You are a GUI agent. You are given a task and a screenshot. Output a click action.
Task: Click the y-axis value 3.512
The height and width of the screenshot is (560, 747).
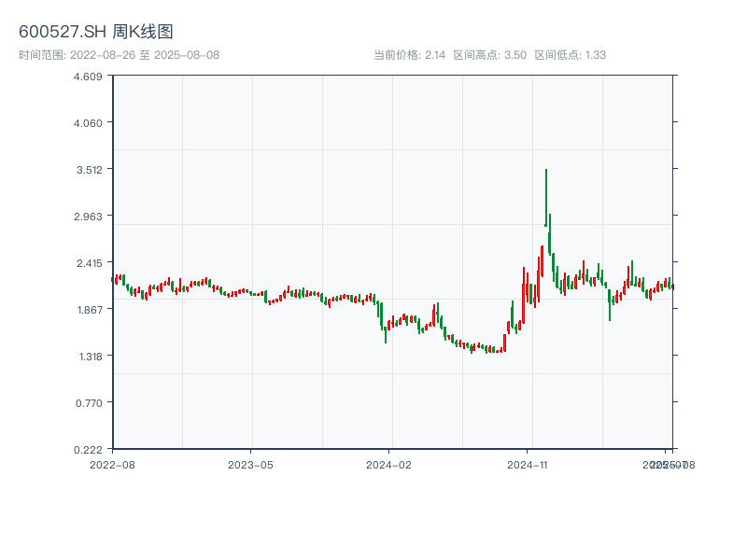pos(89,170)
